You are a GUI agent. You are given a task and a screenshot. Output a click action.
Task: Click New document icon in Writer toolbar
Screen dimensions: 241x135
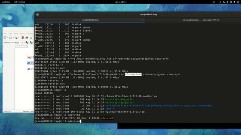coord(5,37)
